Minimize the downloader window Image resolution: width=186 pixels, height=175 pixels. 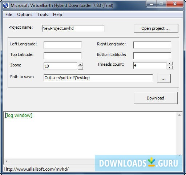pos(151,4)
